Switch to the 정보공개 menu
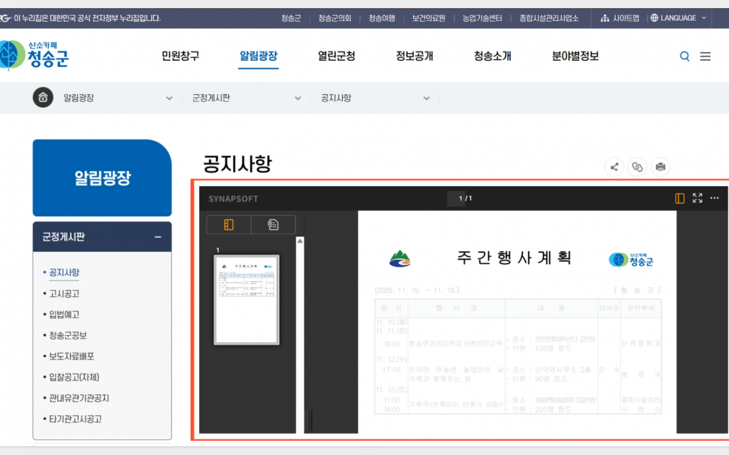729x455 pixels. 414,56
